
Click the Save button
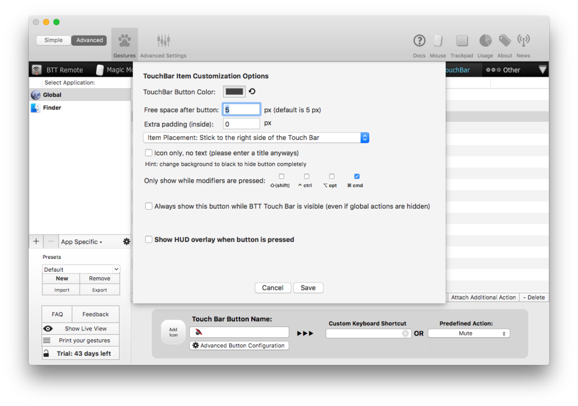tap(308, 288)
